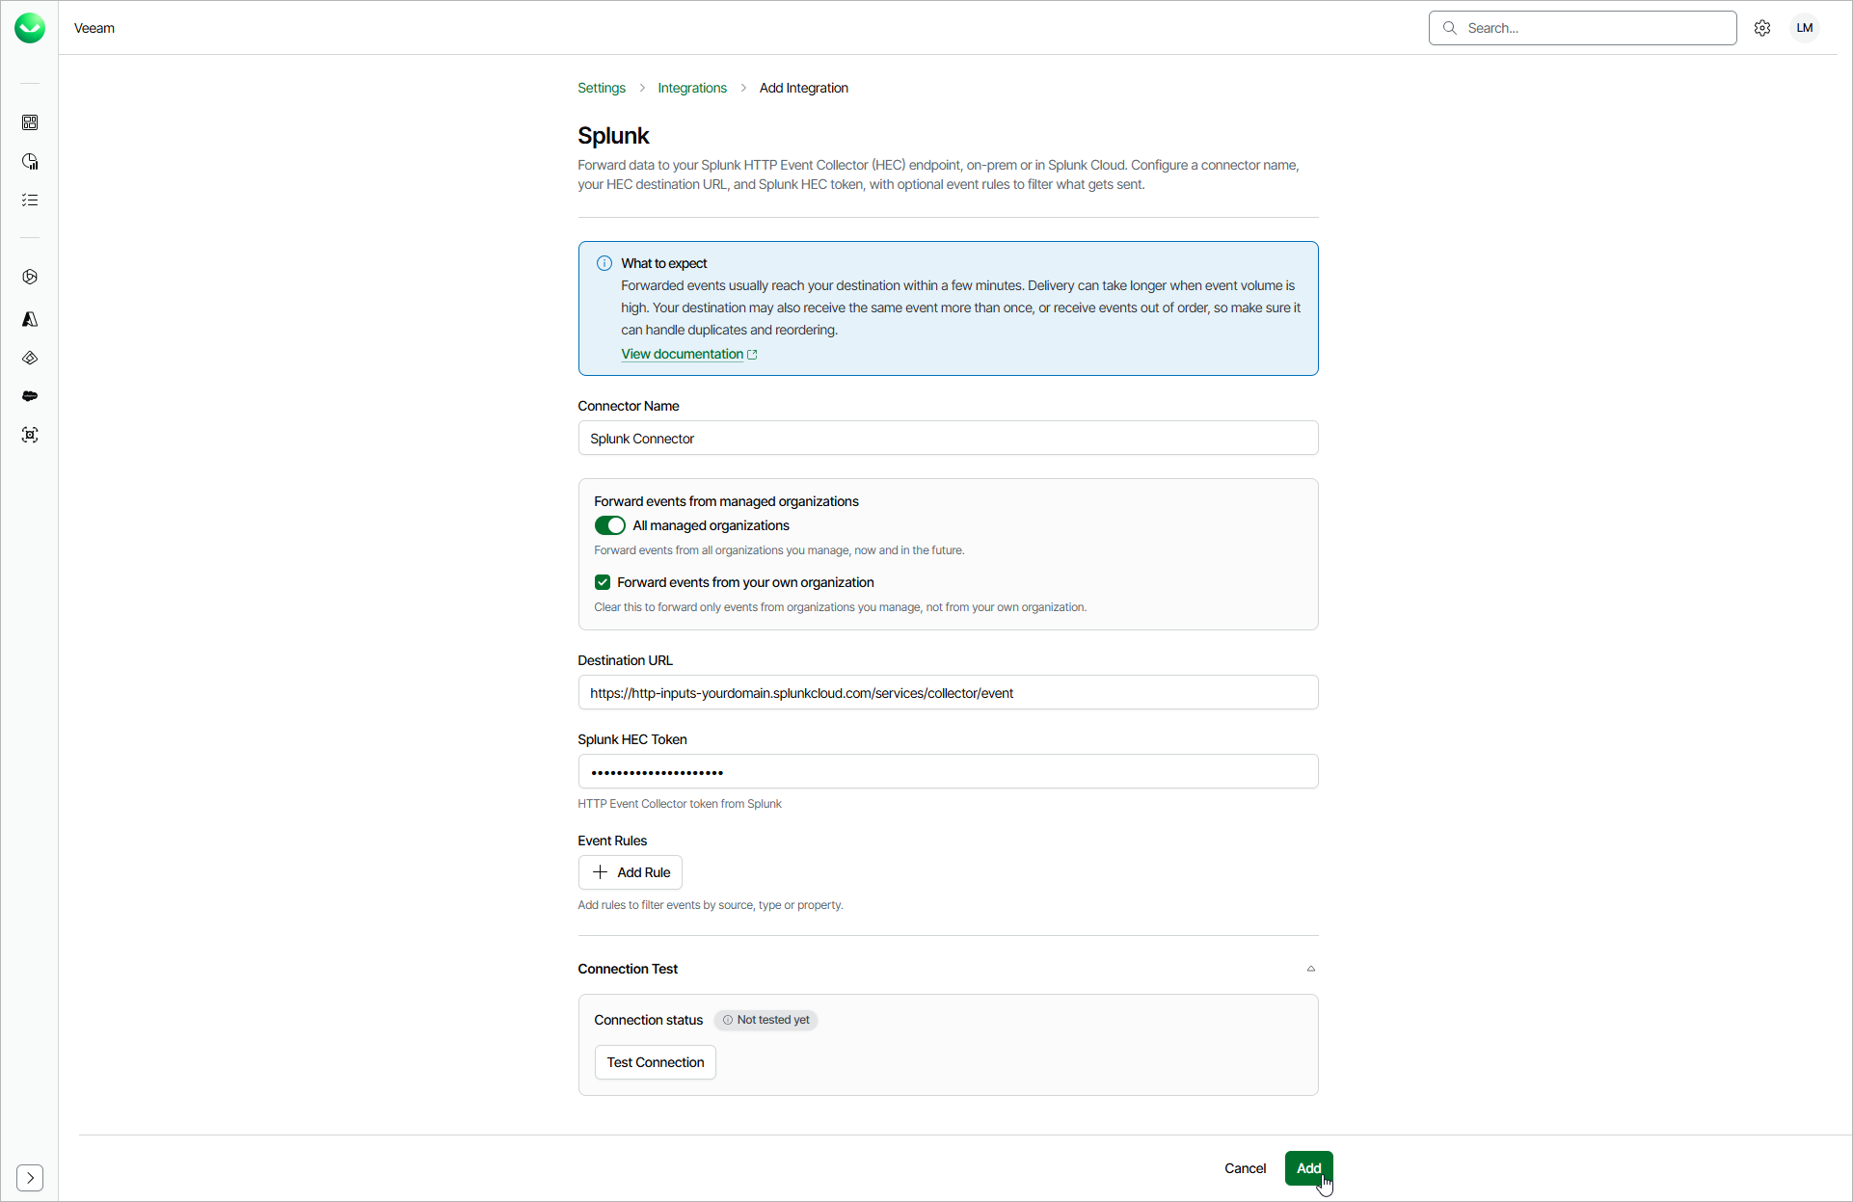Click the What to expect title
The width and height of the screenshot is (1853, 1202).
(x=664, y=263)
